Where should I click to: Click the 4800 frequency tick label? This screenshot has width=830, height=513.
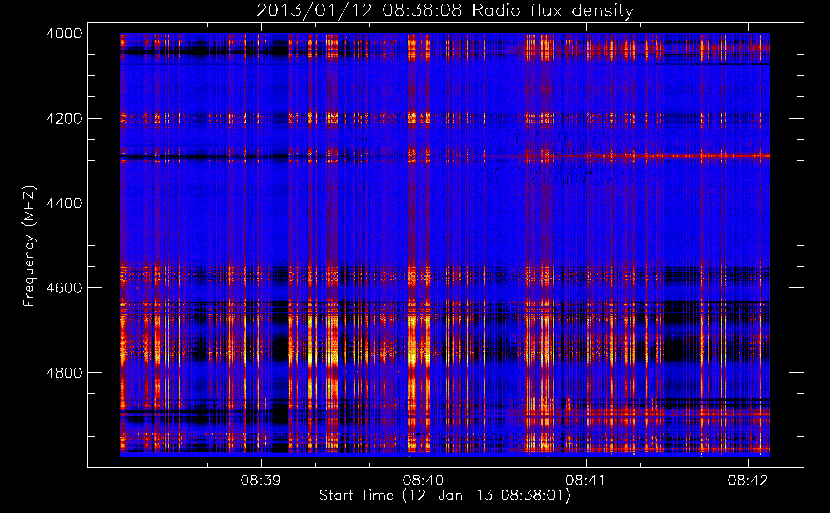coord(64,372)
